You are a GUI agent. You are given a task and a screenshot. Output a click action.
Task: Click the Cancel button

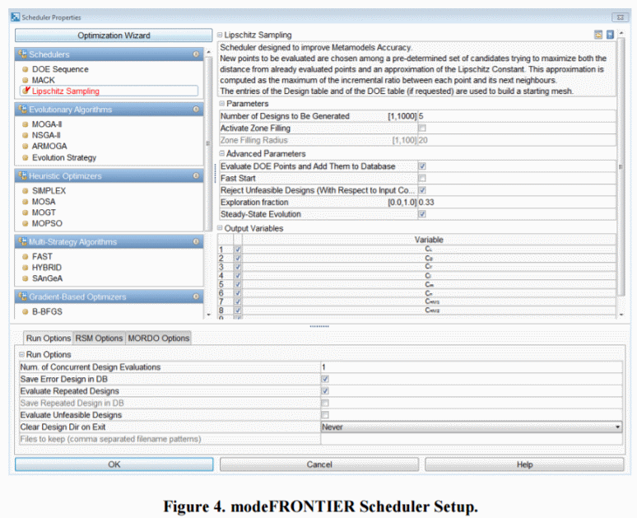click(x=319, y=464)
